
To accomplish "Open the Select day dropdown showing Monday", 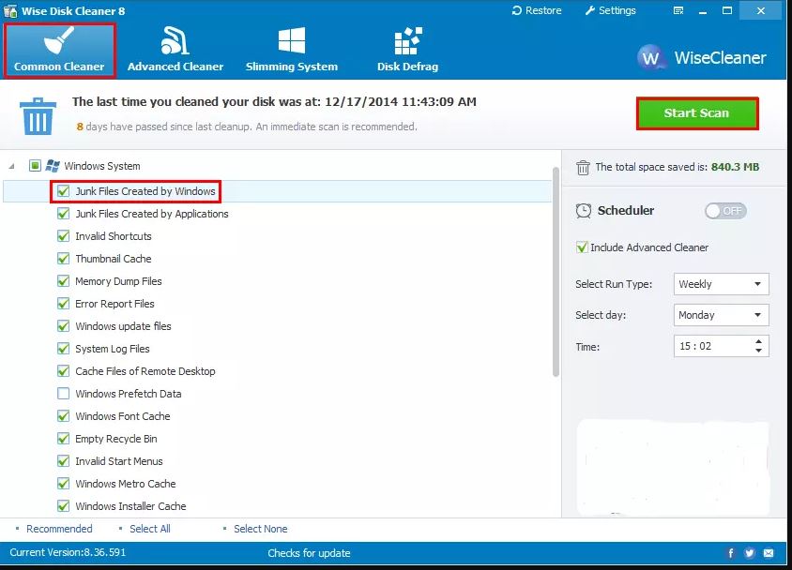I will (x=720, y=315).
